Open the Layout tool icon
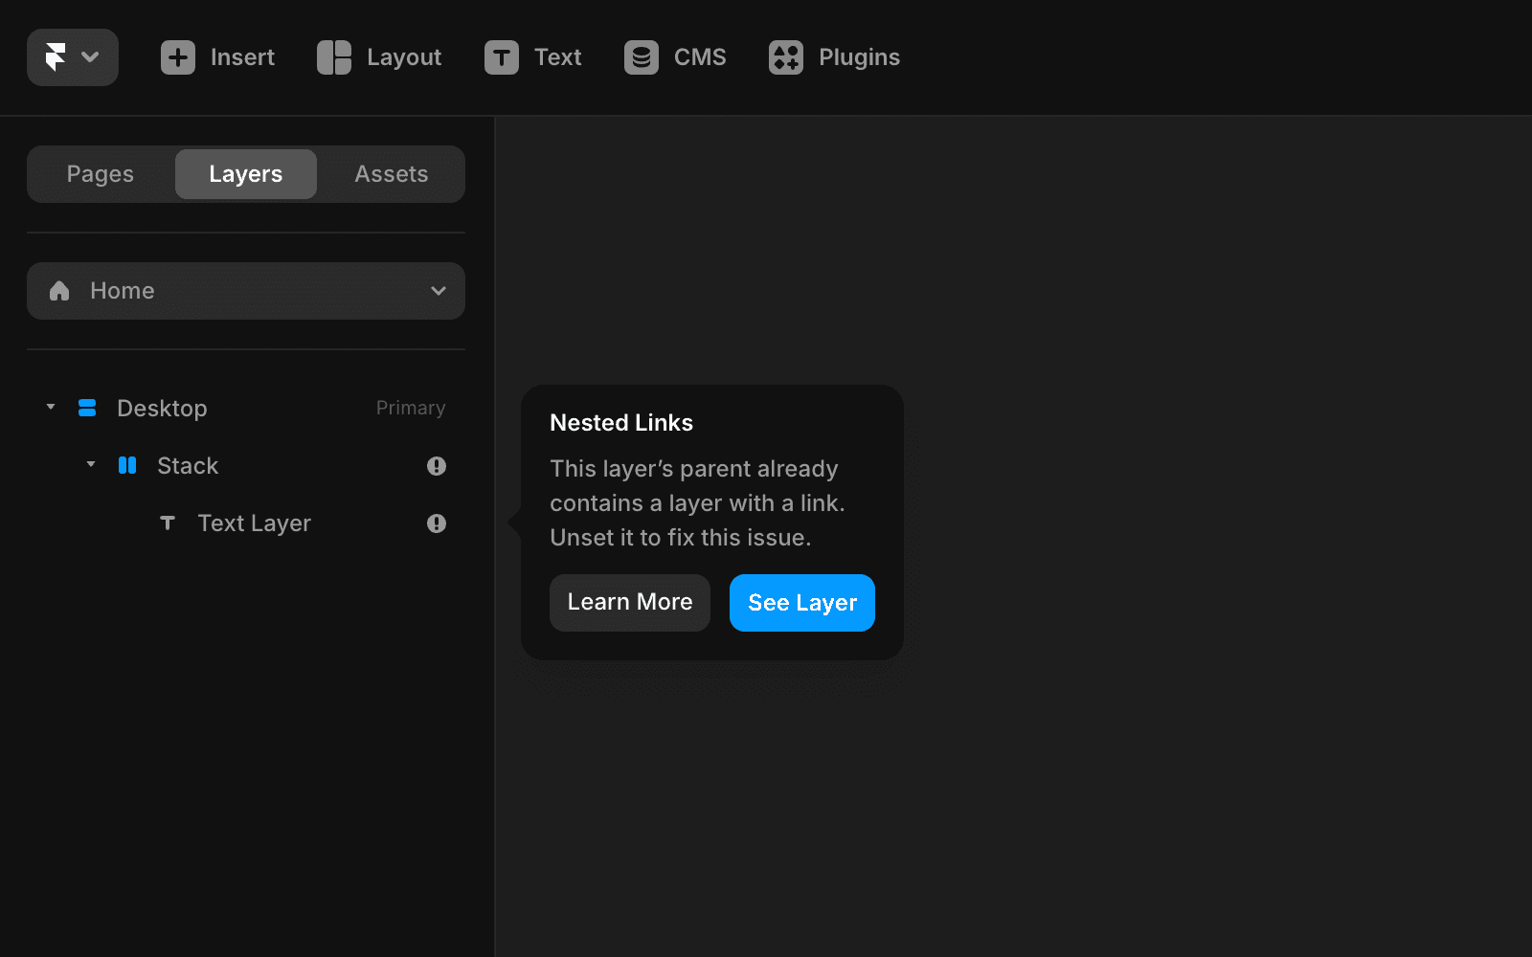The width and height of the screenshot is (1532, 957). [x=334, y=57]
